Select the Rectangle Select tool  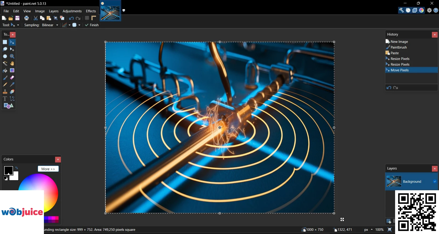point(5,42)
